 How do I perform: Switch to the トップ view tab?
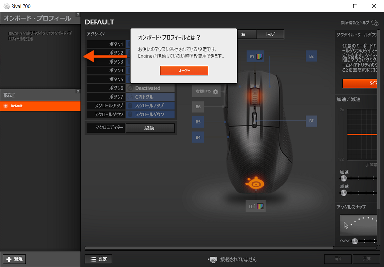(270, 34)
